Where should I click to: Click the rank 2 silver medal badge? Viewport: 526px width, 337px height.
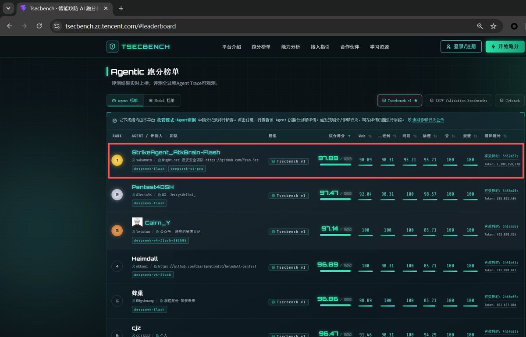point(117,194)
